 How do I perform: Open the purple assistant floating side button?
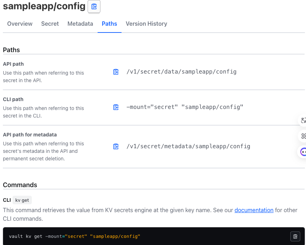[302, 152]
